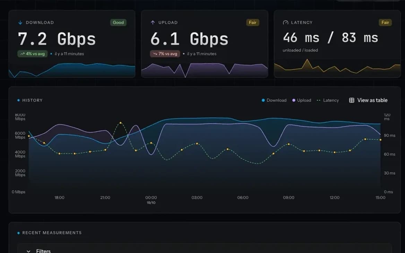Click the HISTORY section heading
The width and height of the screenshot is (405, 253).
(x=32, y=100)
